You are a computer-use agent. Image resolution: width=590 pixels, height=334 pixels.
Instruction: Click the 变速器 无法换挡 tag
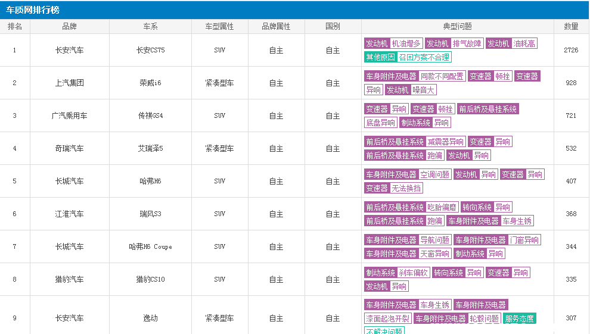coord(393,188)
